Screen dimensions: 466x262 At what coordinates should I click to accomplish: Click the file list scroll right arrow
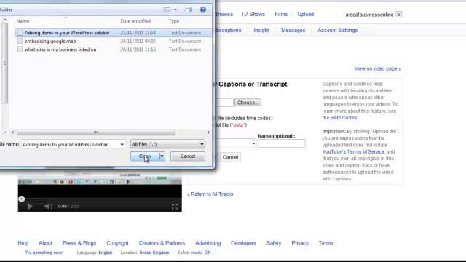(209, 132)
